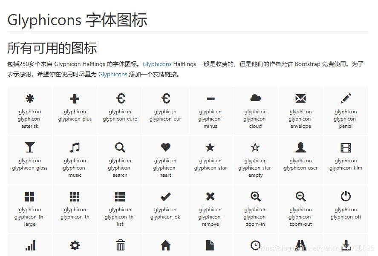378x256 pixels.
Task: Click the star-empty outline glyphicon
Action: (255, 147)
